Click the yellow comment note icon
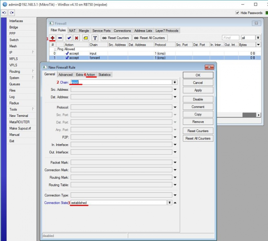 (86, 38)
